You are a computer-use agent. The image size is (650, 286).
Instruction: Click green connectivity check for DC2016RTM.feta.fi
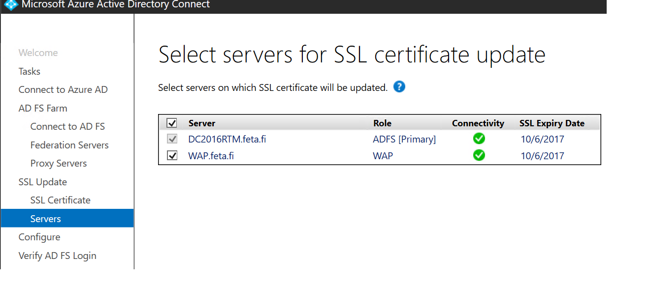(x=479, y=139)
